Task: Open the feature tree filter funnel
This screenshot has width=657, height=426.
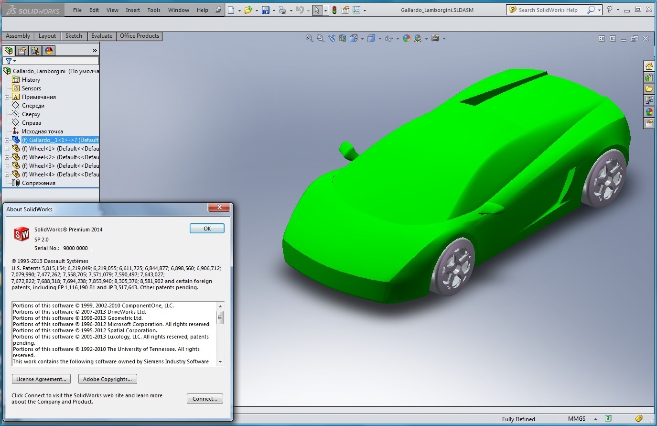Action: (9, 61)
